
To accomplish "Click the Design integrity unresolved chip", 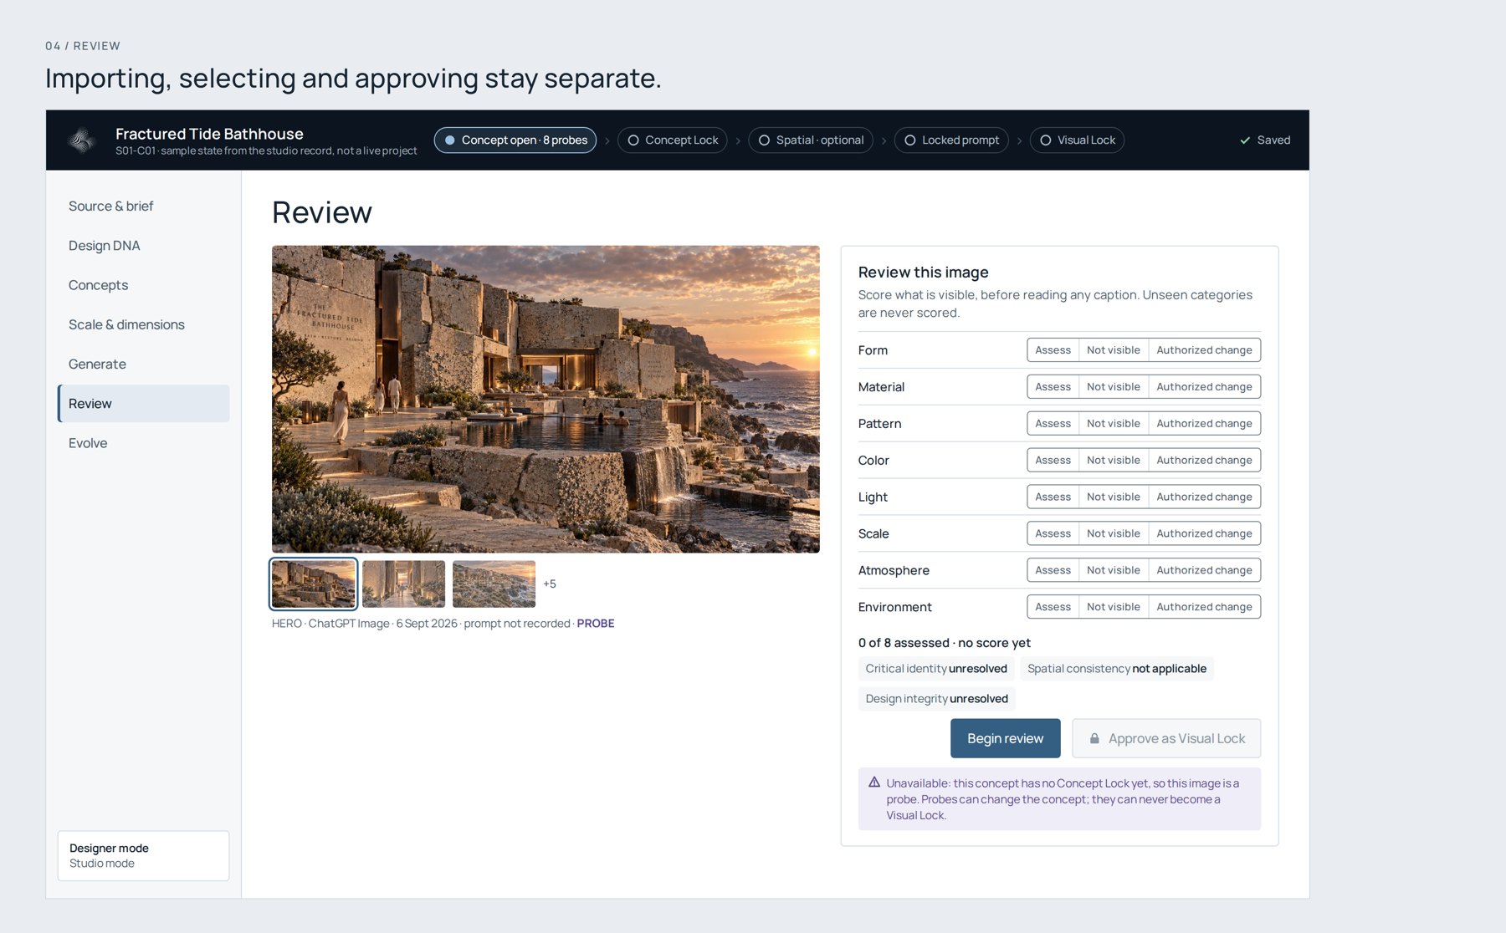I will pyautogui.click(x=936, y=699).
